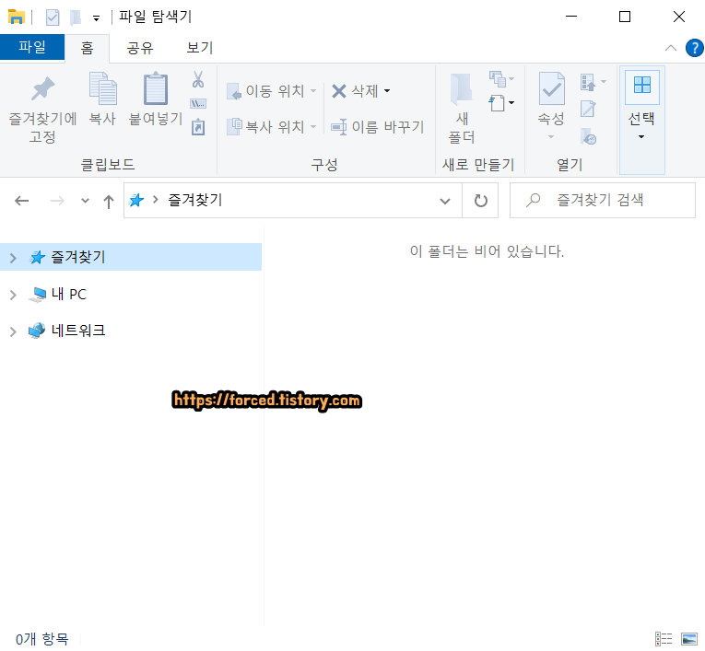Image resolution: width=705 pixels, height=651 pixels.
Task: Click the Refresh button beside address bar
Action: 481,201
